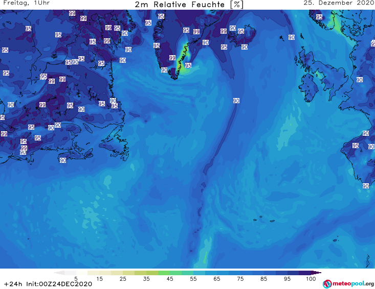The image size is (375, 289).
Task: Click the '25. Dezember 2020' date text
Action: pyautogui.click(x=339, y=3)
